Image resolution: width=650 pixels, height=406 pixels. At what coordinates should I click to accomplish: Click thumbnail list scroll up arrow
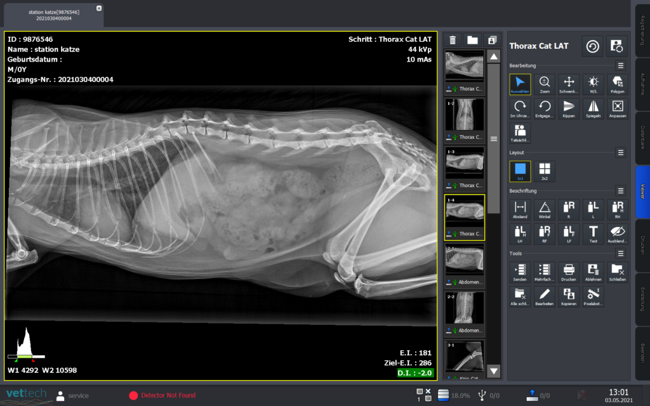494,56
